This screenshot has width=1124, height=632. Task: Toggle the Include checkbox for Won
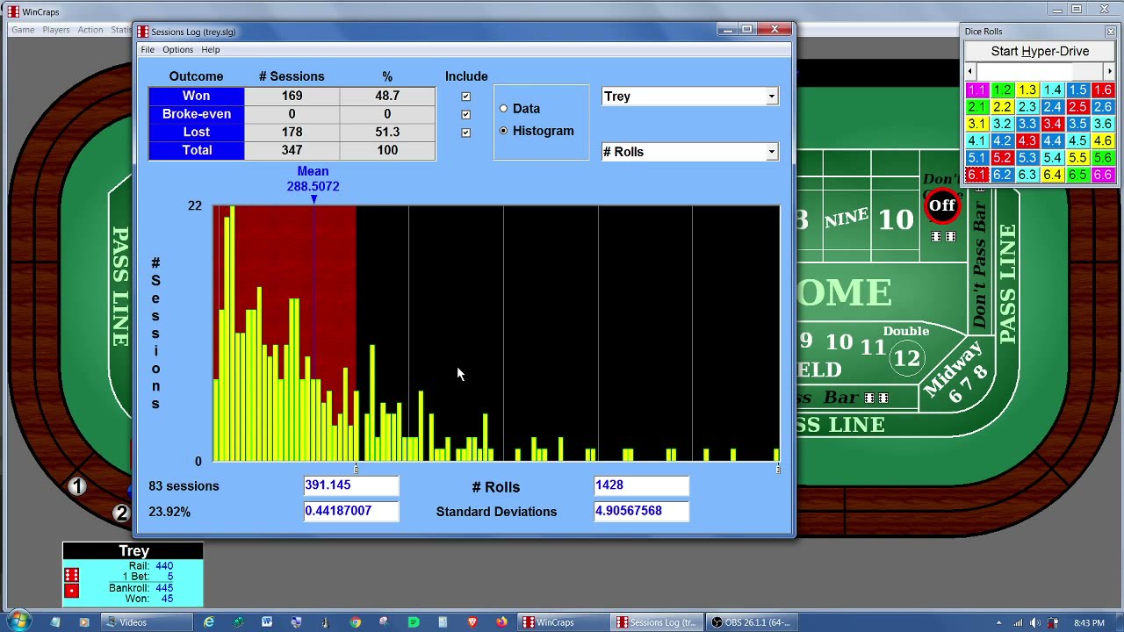(465, 96)
